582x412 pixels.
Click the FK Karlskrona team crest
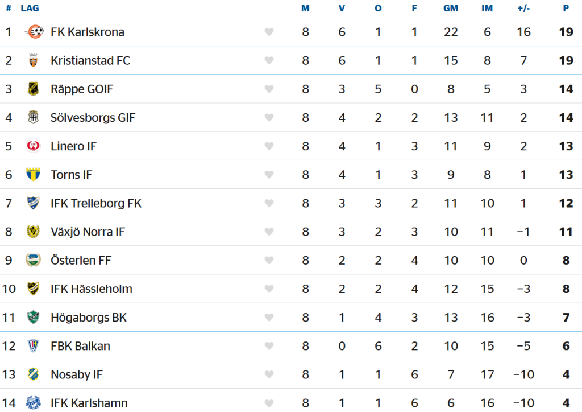coord(34,32)
